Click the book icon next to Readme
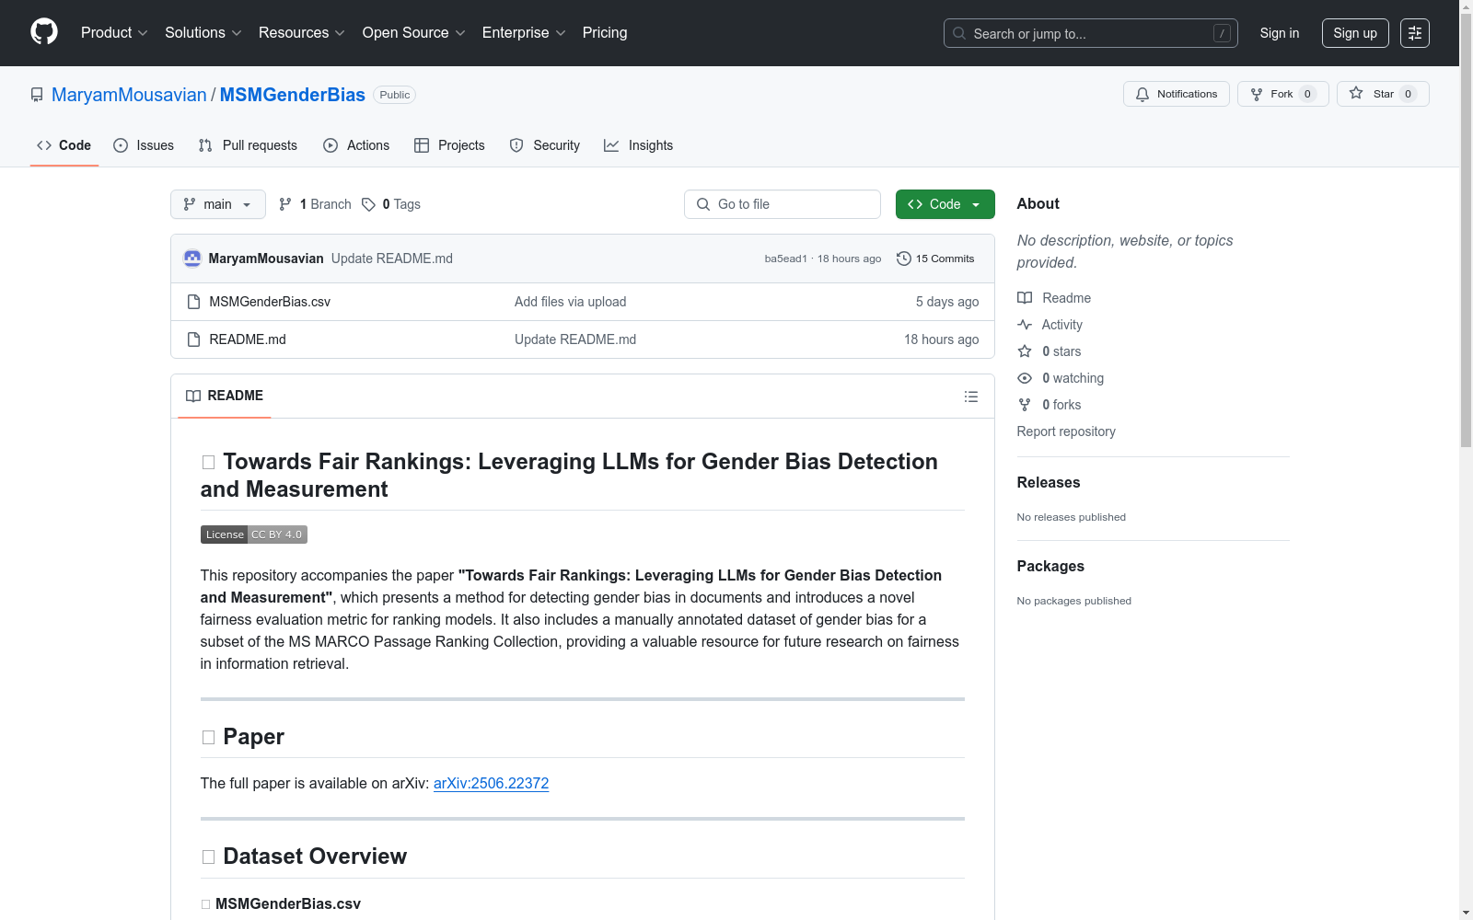Screen dimensions: 1473x920 coord(1025,298)
